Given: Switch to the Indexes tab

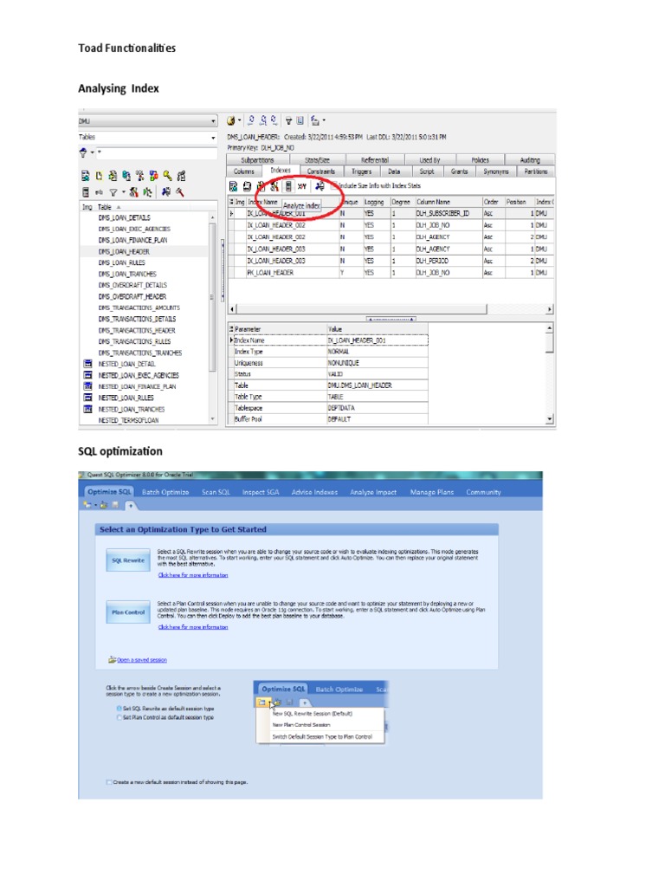Looking at the screenshot, I should coord(280,171).
